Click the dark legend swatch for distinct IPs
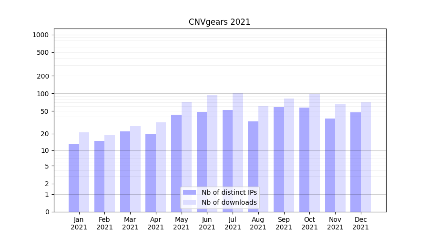This screenshot has width=429, height=238. (x=189, y=192)
